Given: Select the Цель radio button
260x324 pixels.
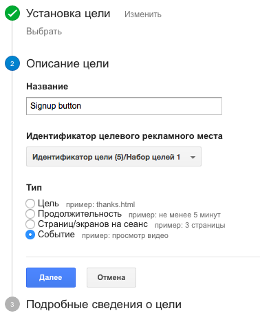Looking at the screenshot, I should pyautogui.click(x=30, y=204).
